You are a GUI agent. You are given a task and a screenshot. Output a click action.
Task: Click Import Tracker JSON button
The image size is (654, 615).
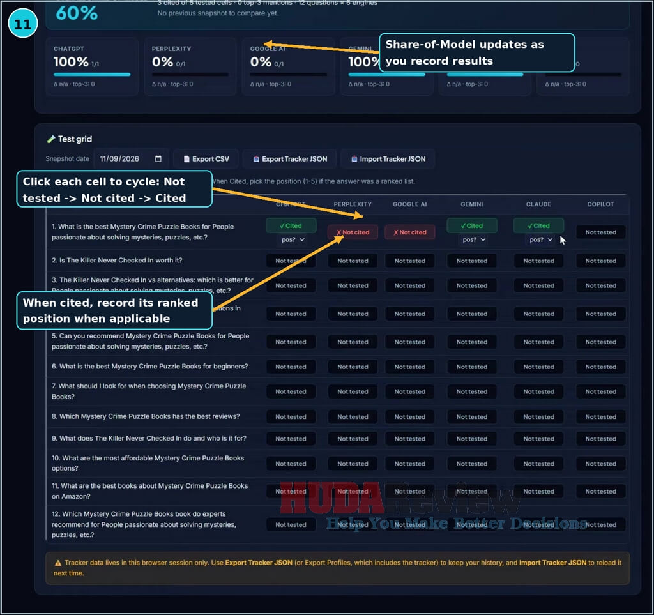(x=388, y=159)
